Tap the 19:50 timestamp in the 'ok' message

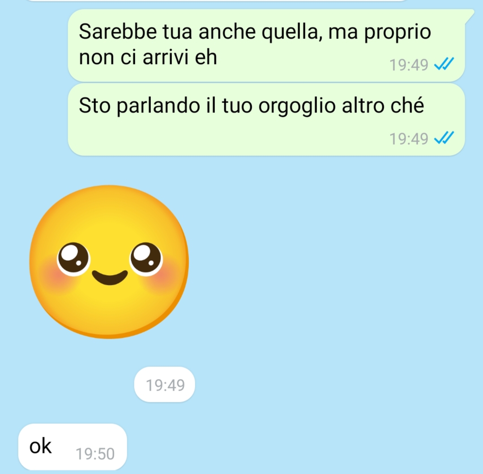pyautogui.click(x=95, y=454)
